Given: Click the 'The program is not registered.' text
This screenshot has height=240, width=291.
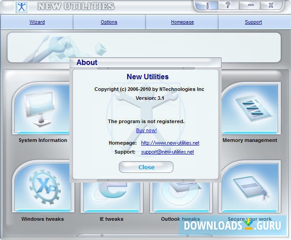Looking at the screenshot, I should point(146,121).
